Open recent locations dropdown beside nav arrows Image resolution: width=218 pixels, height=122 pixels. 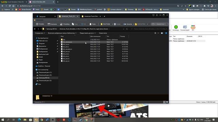tap(41, 29)
